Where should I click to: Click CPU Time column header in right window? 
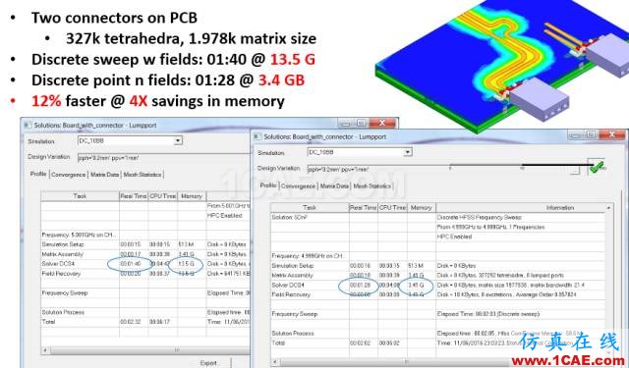point(392,208)
